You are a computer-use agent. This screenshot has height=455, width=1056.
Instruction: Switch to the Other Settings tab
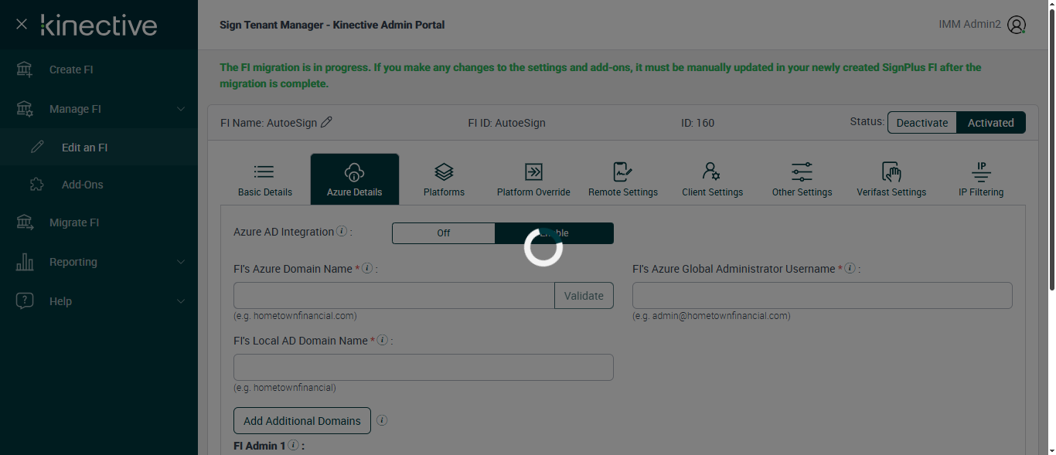tap(802, 180)
